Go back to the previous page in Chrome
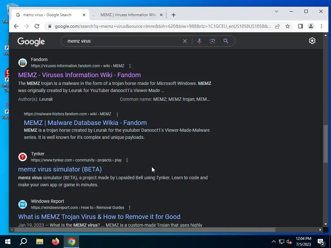Image resolution: width=331 pixels, height=248 pixels. 16,26
